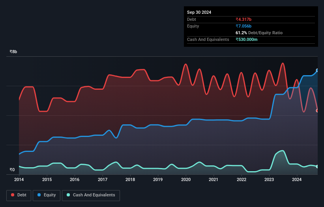Click the ₹4.317b debt value
This screenshot has height=207, width=324.
point(243,19)
